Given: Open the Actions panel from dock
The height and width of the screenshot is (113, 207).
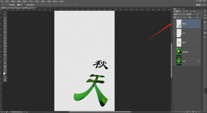Looking at the screenshot, I should click(205, 37).
